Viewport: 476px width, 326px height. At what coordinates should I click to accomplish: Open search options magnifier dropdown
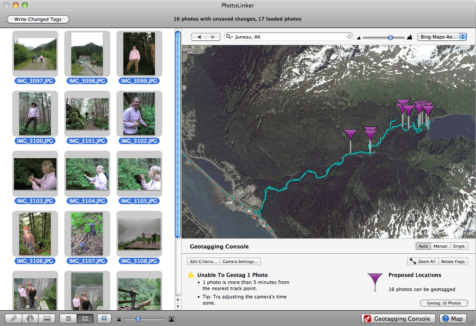click(230, 37)
